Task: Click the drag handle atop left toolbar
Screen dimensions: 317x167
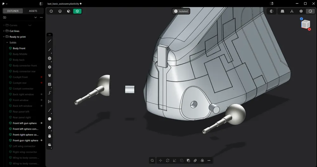Action: click(x=49, y=35)
